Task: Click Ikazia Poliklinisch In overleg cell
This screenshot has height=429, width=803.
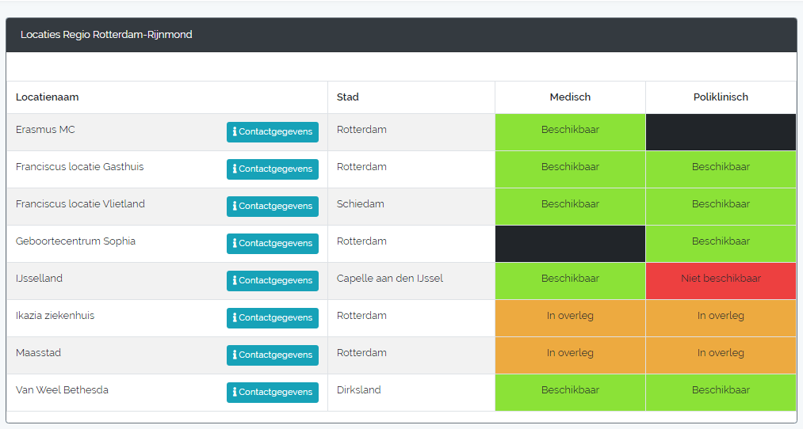Action: point(721,318)
